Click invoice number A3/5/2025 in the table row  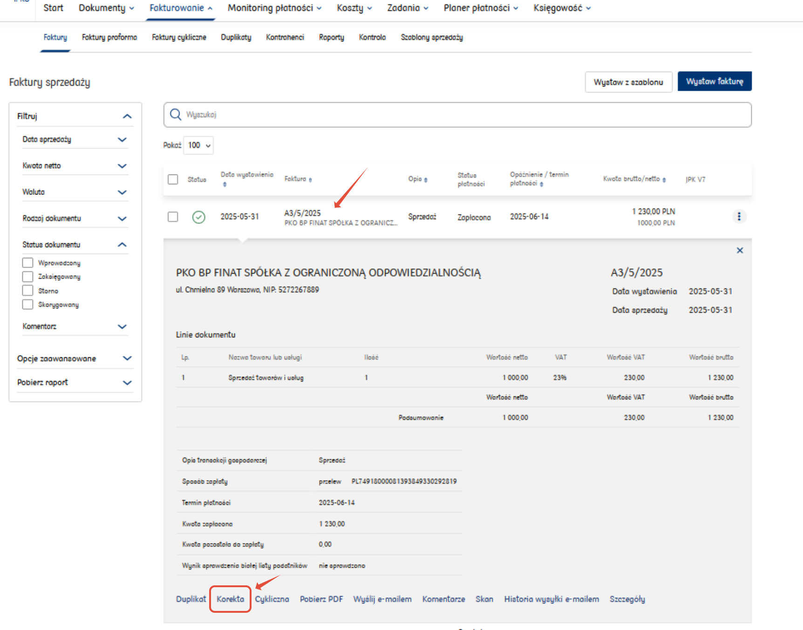click(x=303, y=213)
